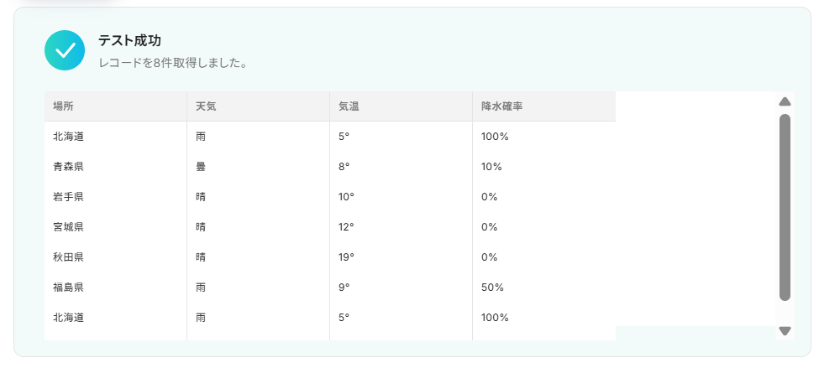
Task: Select the first 北海道 row cell
Action: click(x=68, y=137)
